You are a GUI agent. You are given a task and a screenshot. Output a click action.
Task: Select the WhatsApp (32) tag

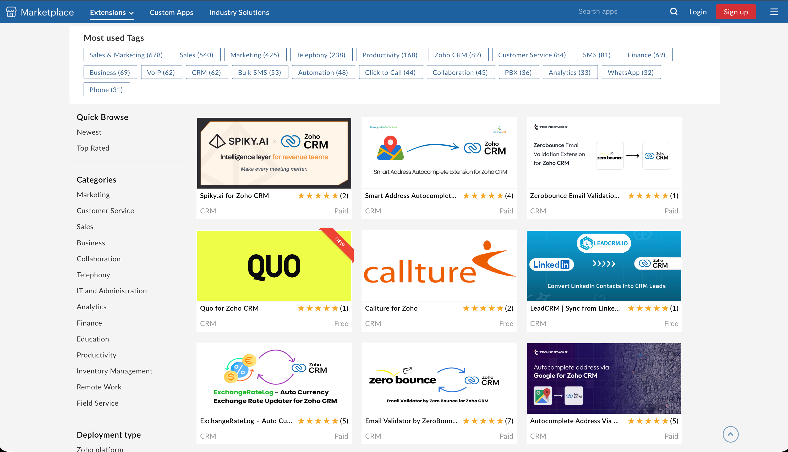tap(631, 72)
